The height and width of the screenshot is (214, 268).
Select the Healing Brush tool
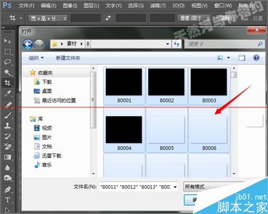pyautogui.click(x=8, y=105)
